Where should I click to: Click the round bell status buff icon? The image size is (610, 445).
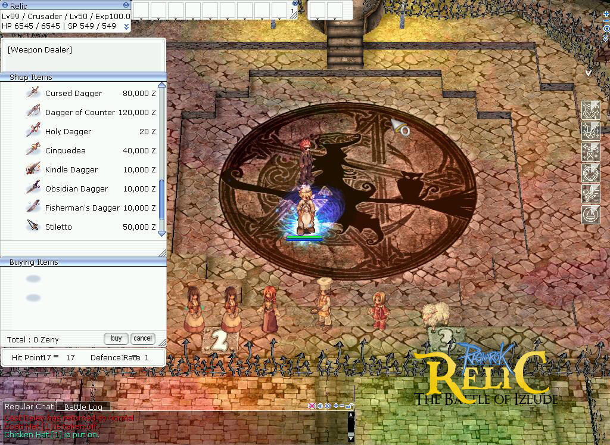(590, 215)
